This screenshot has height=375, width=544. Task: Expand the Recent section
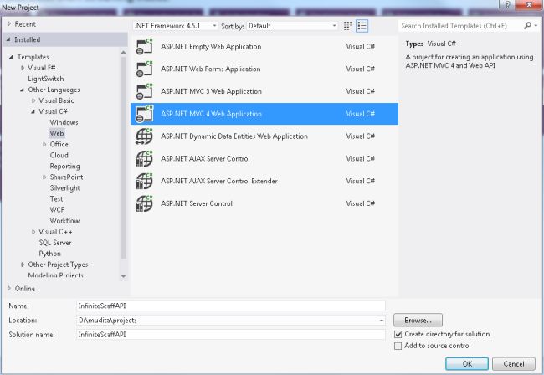click(x=9, y=24)
